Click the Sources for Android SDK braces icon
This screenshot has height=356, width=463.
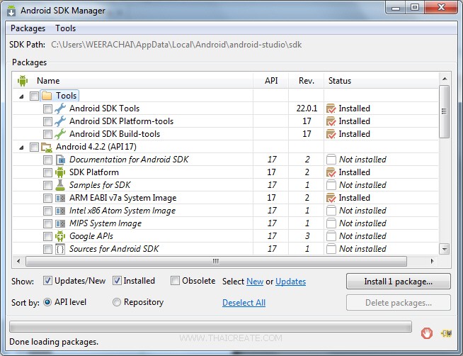[60, 249]
